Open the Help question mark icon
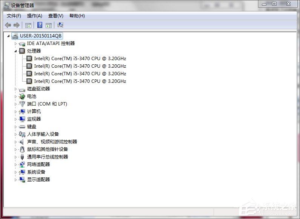The width and height of the screenshot is (300, 219). click(x=40, y=25)
